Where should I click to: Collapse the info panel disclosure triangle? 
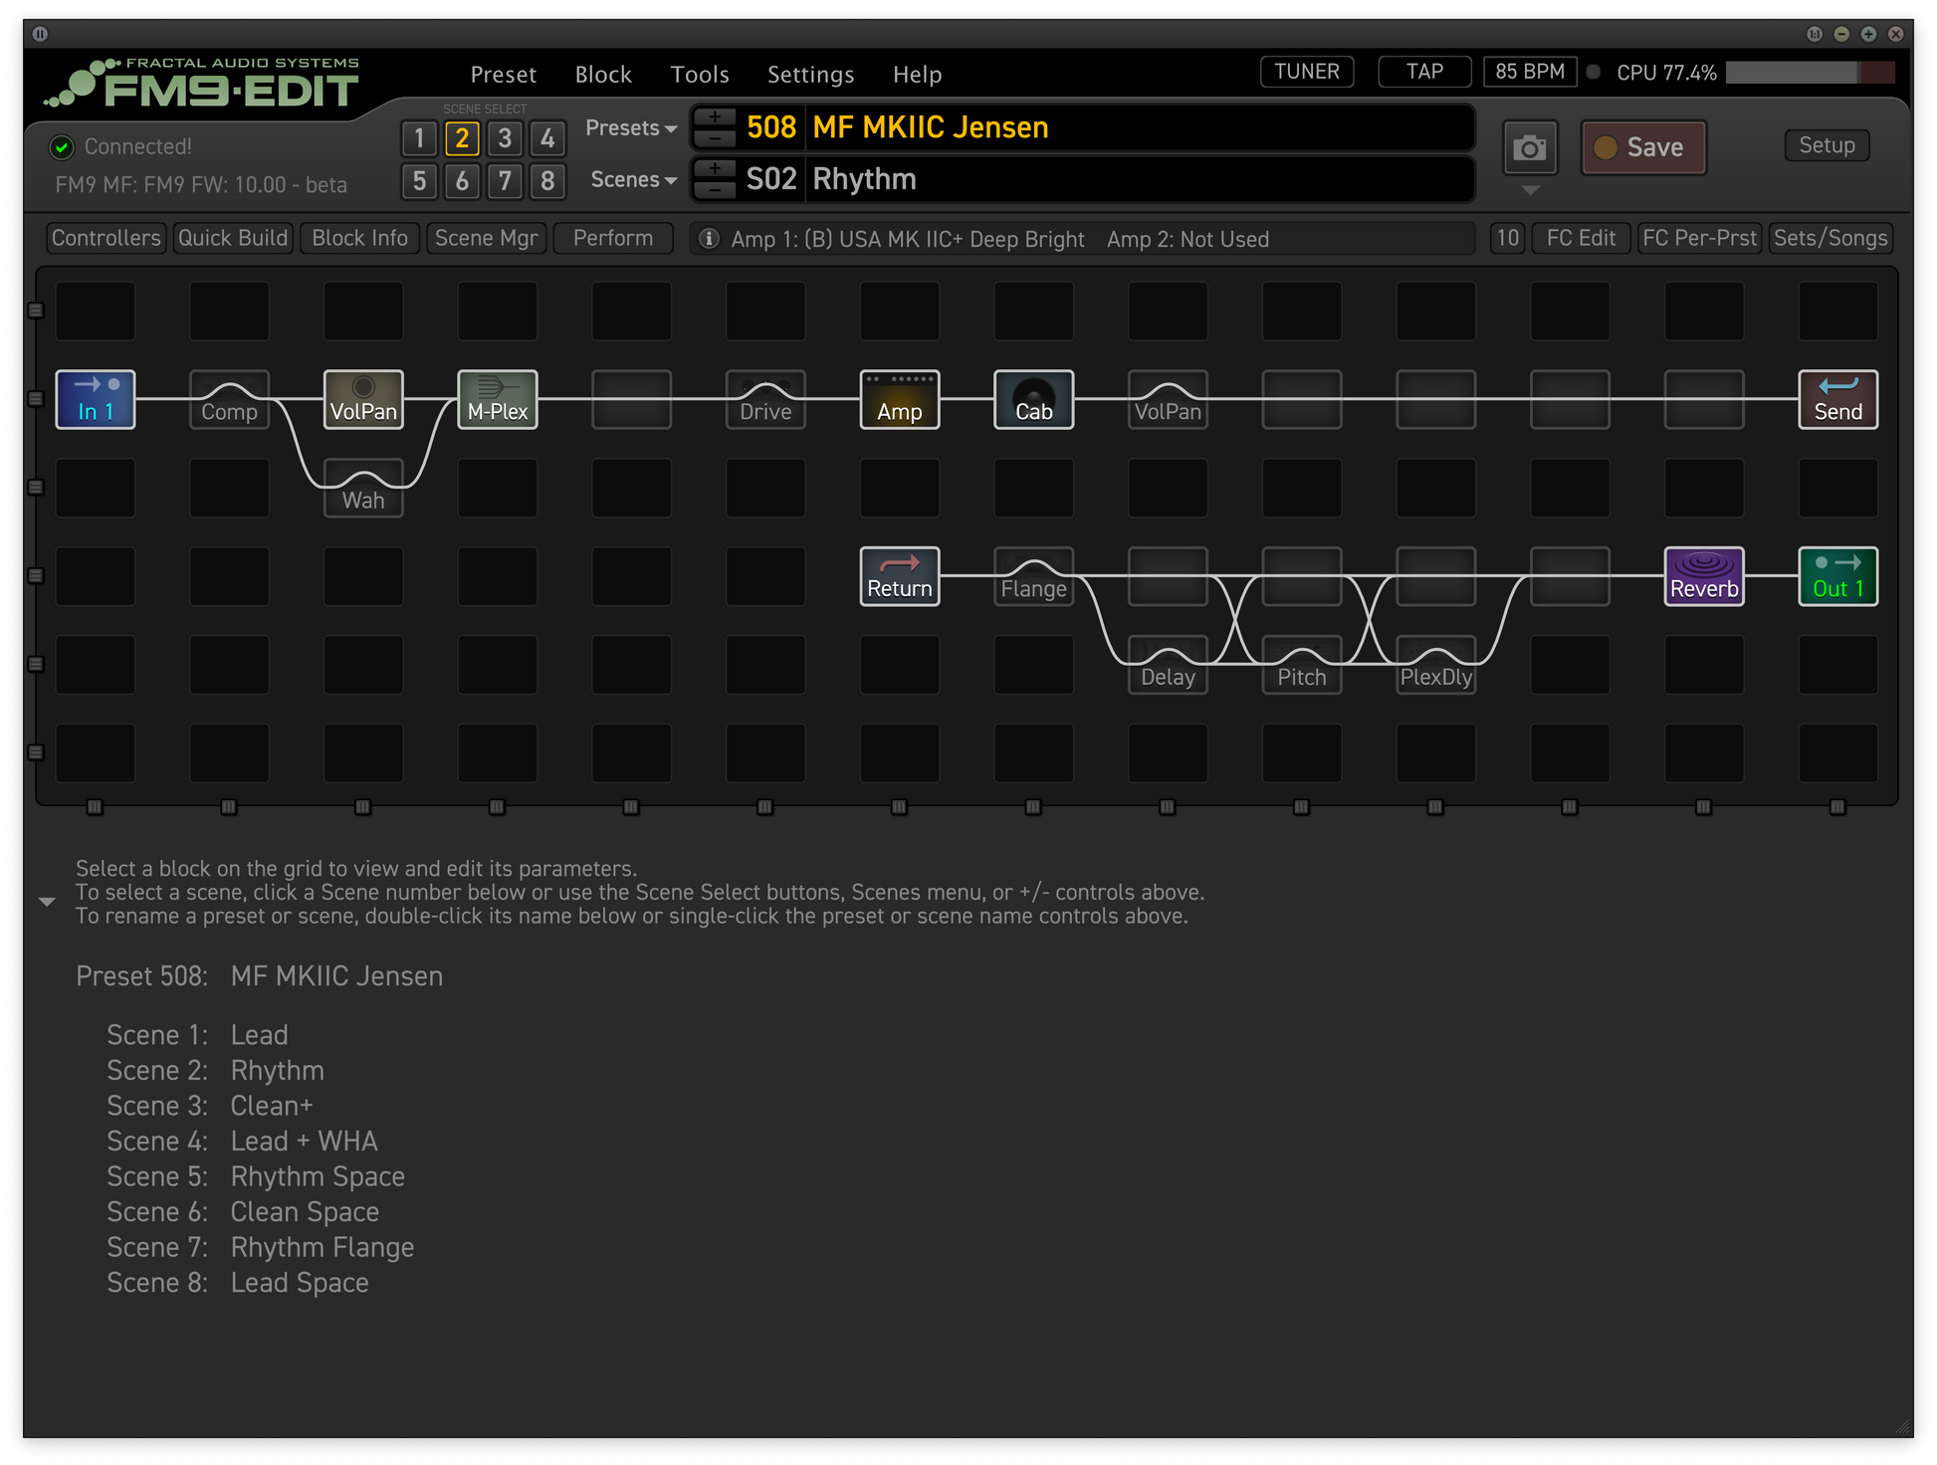(47, 902)
